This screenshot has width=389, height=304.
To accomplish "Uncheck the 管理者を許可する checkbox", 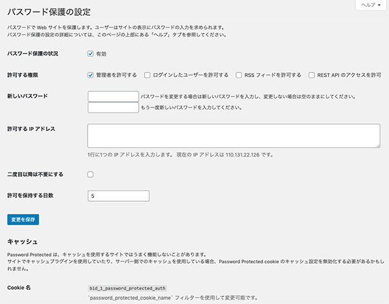I will coord(91,75).
